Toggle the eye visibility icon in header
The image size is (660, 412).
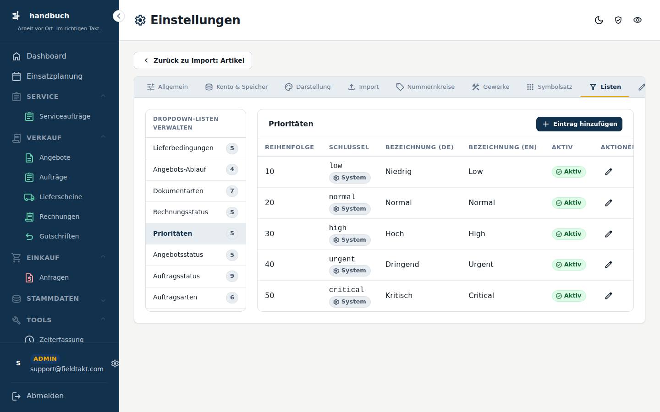638,20
